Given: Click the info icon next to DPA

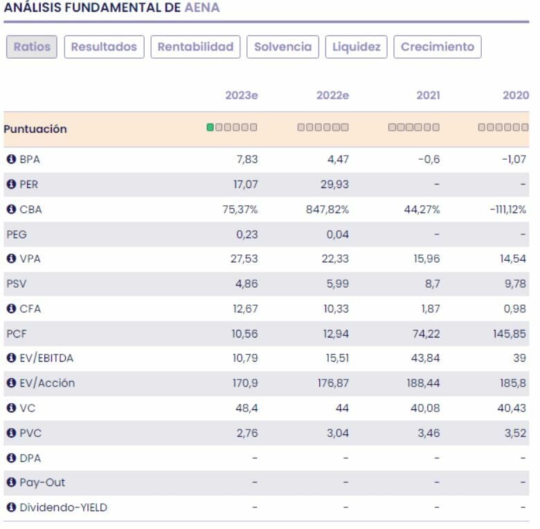Looking at the screenshot, I should point(11,458).
